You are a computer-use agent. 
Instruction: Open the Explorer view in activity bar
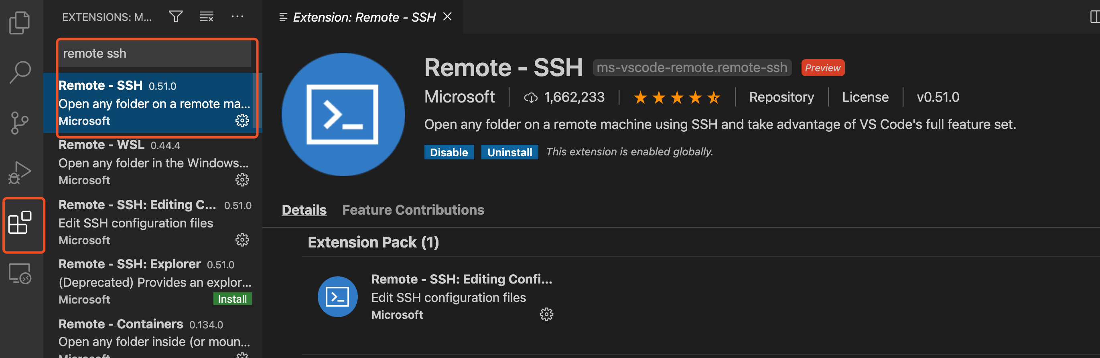coord(20,22)
